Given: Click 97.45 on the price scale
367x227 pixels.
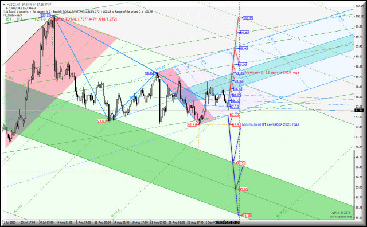Looking at the screenshot, I should pos(360,127).
